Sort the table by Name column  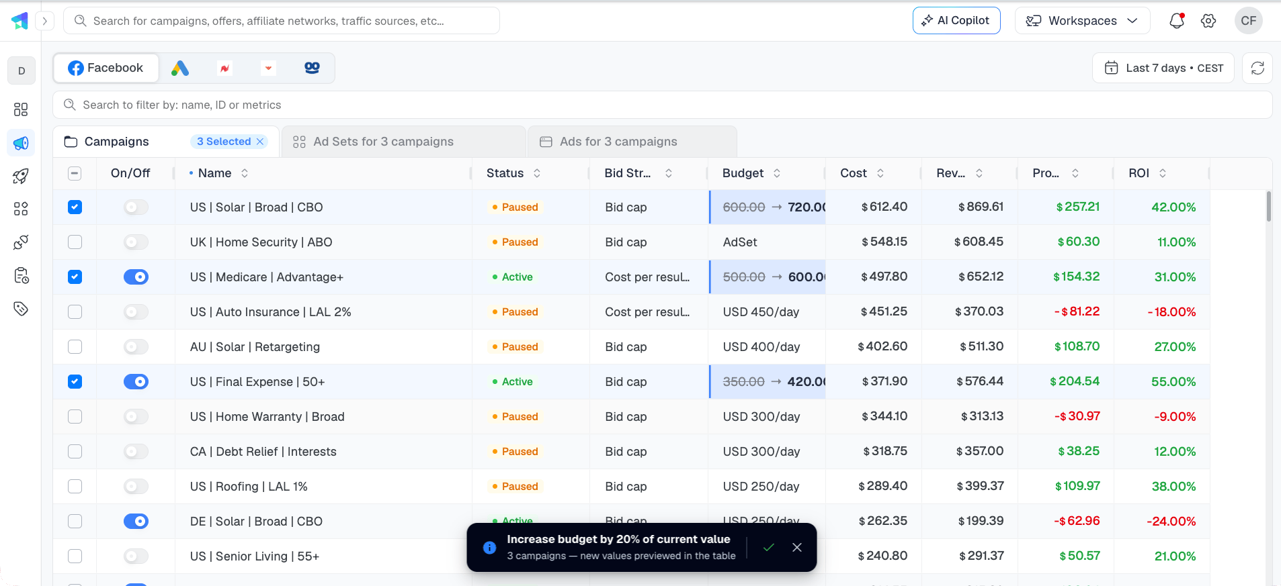click(x=245, y=173)
